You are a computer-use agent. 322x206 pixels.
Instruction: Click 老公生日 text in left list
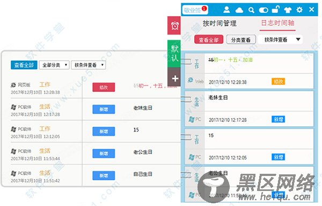[143, 152]
